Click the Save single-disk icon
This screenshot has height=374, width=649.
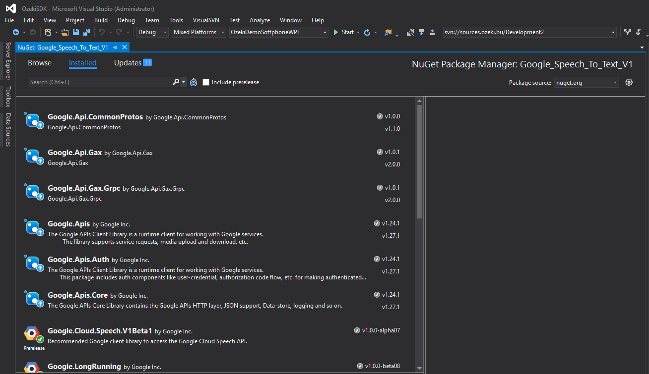[x=76, y=32]
